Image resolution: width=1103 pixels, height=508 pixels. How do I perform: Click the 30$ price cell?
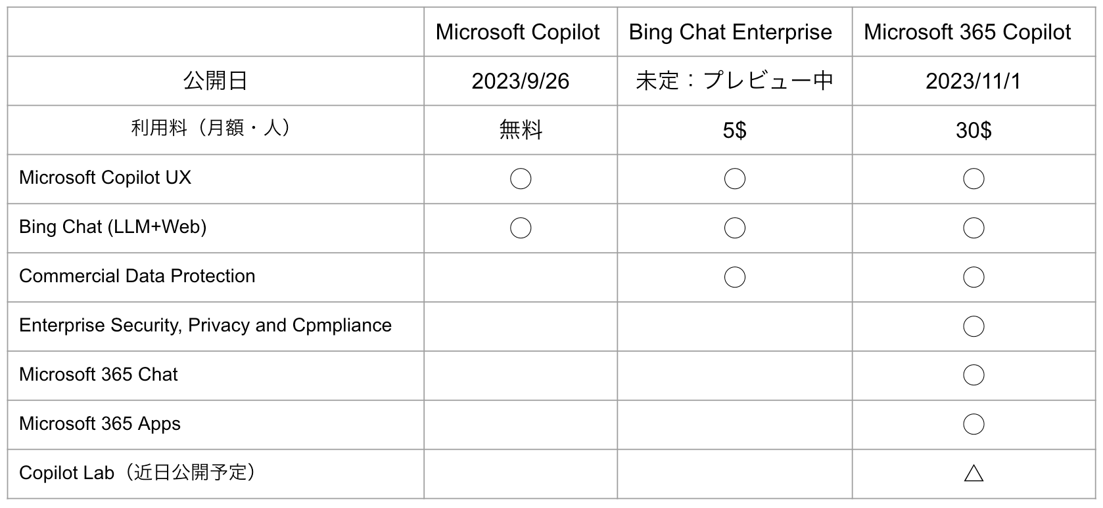pyautogui.click(x=973, y=130)
